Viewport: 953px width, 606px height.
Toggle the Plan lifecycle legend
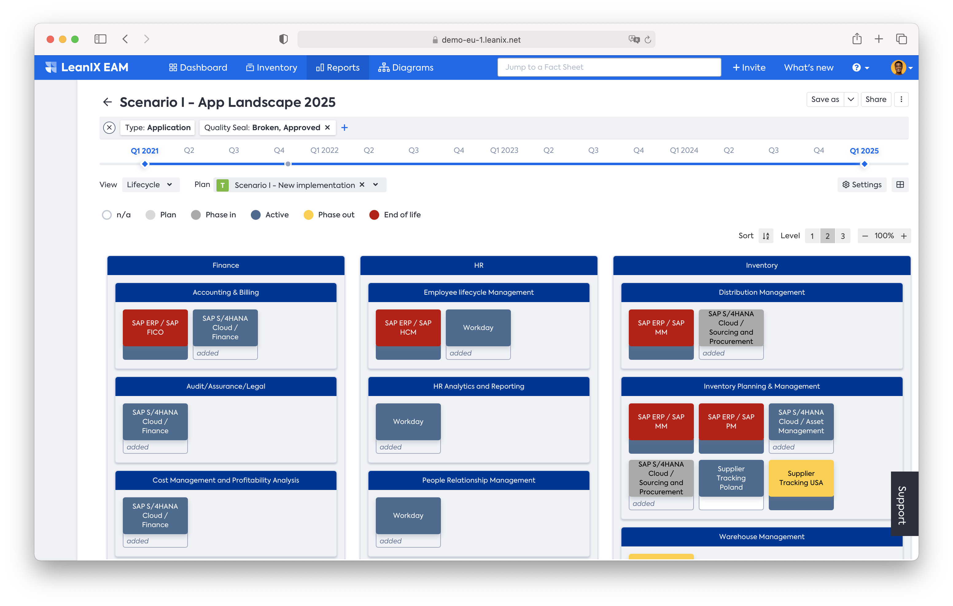[x=161, y=215]
